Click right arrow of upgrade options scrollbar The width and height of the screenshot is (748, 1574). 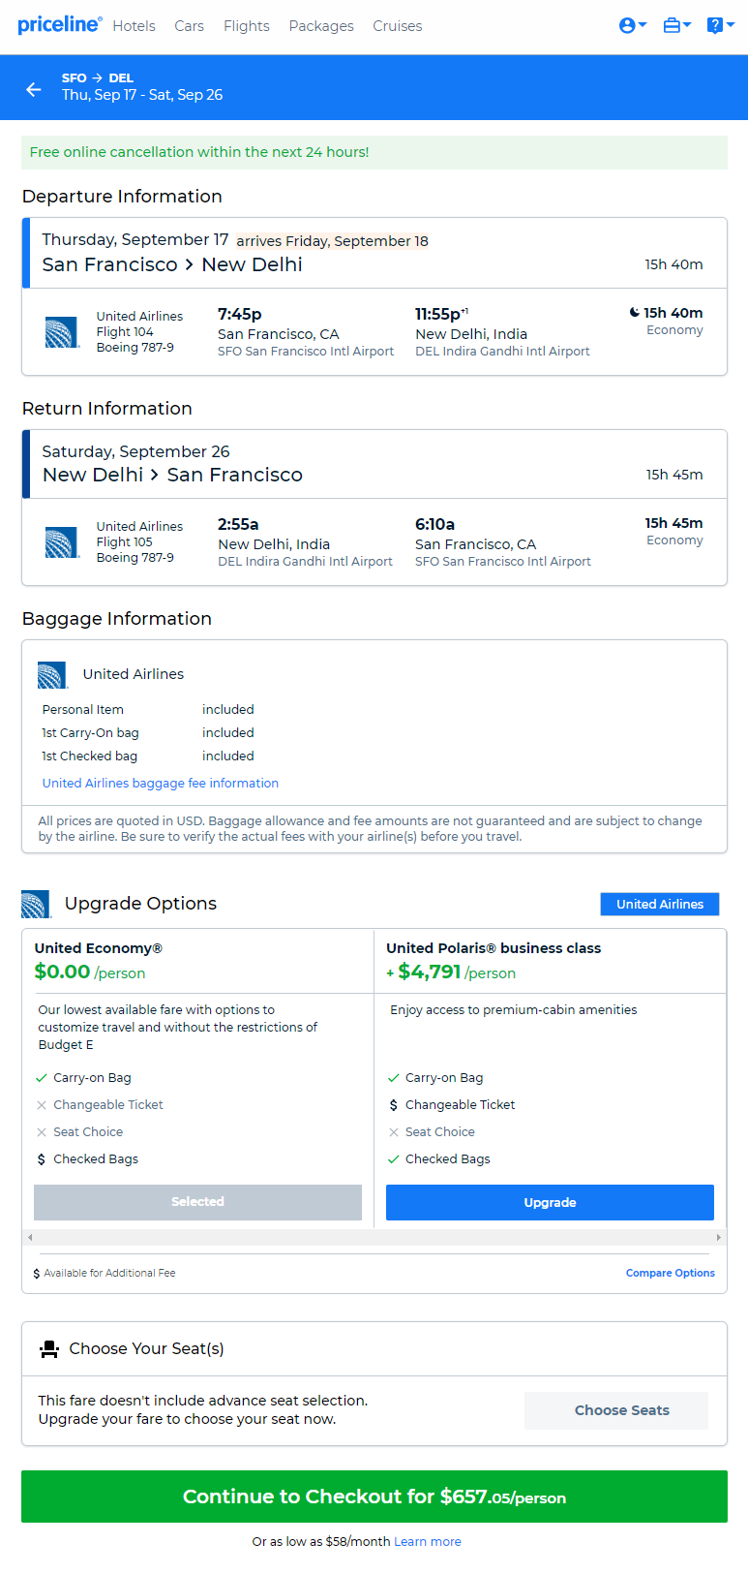(718, 1237)
